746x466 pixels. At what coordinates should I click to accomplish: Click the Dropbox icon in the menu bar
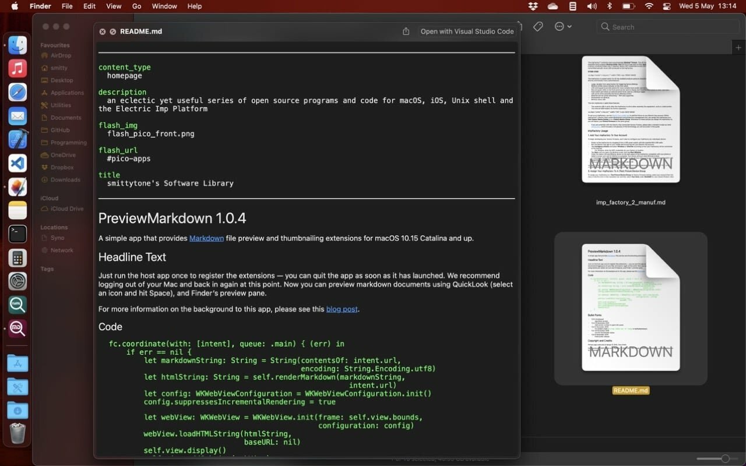point(532,6)
